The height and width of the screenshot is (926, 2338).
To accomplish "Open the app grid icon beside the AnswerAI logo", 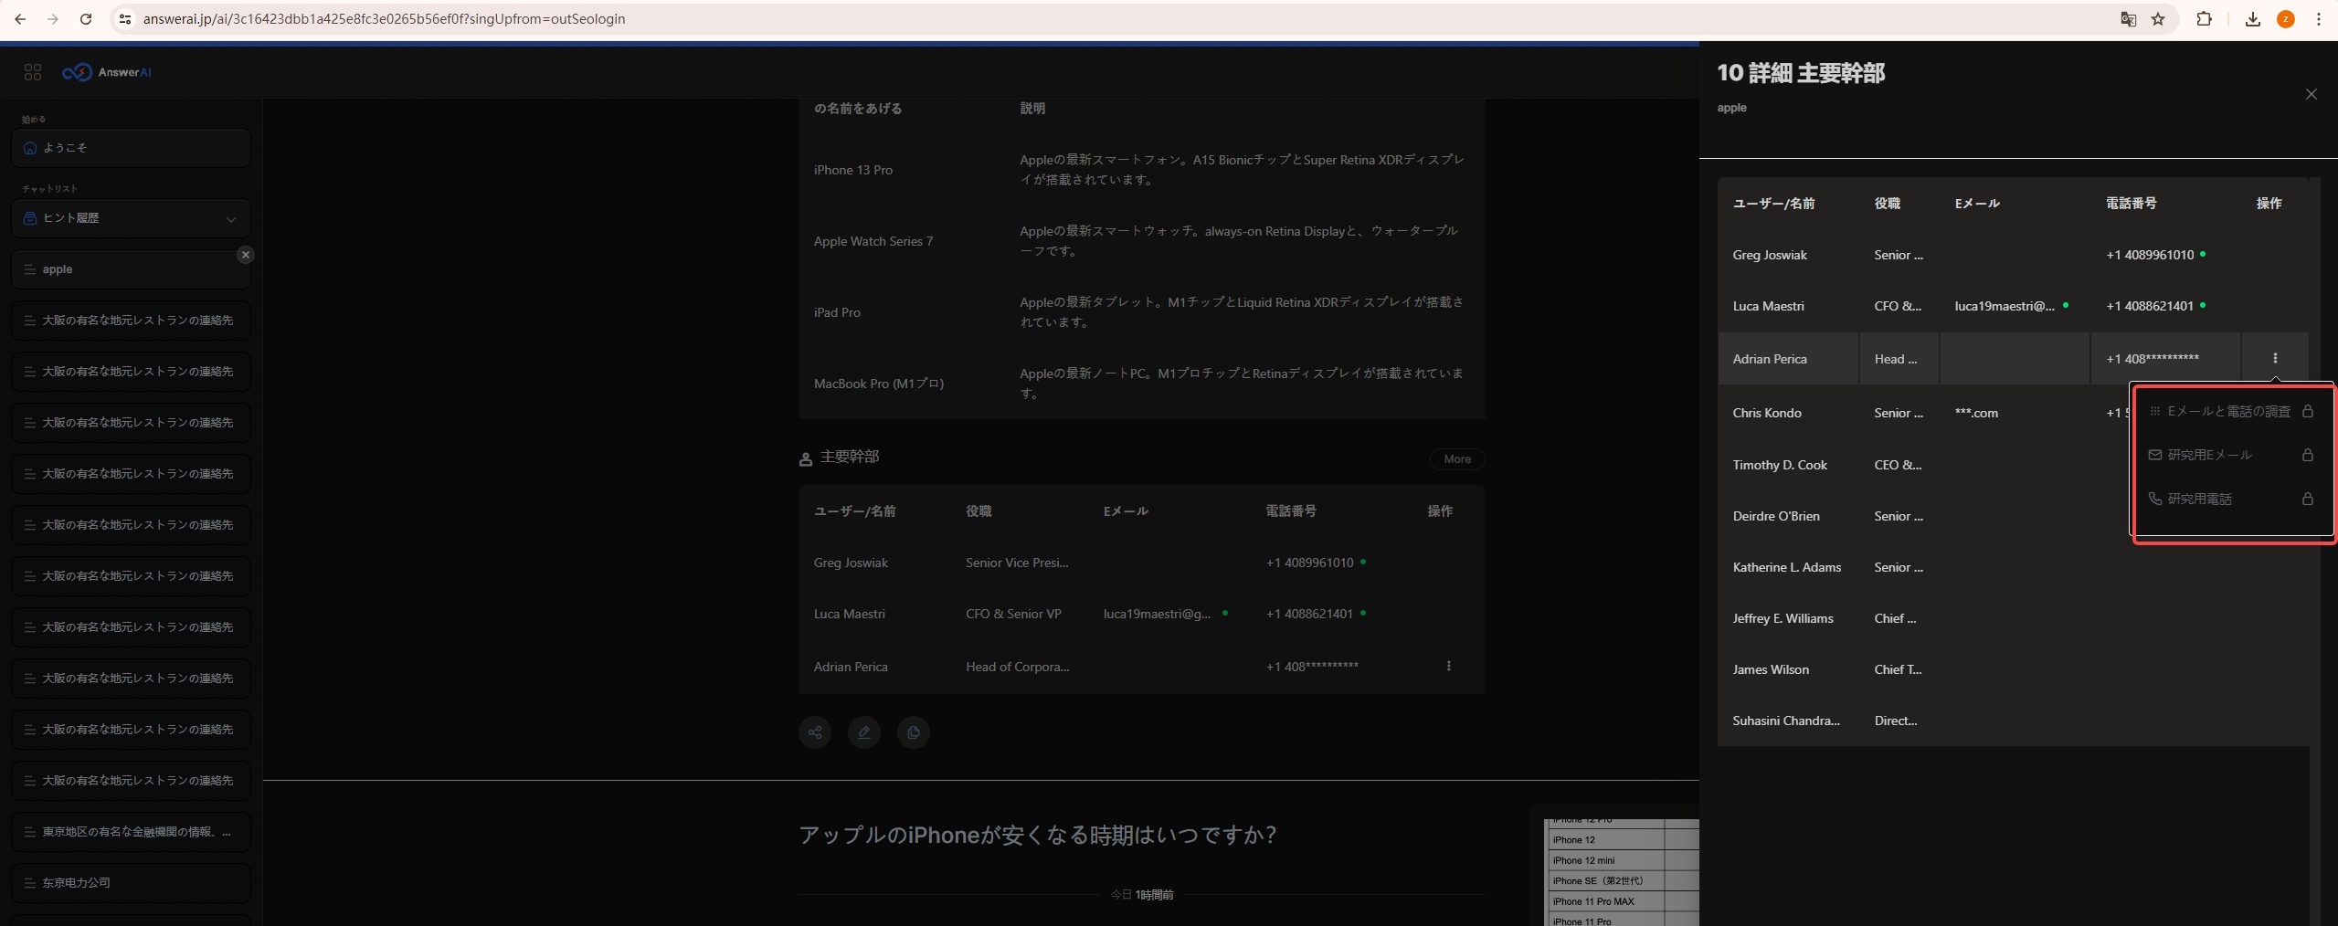I will coord(33,72).
